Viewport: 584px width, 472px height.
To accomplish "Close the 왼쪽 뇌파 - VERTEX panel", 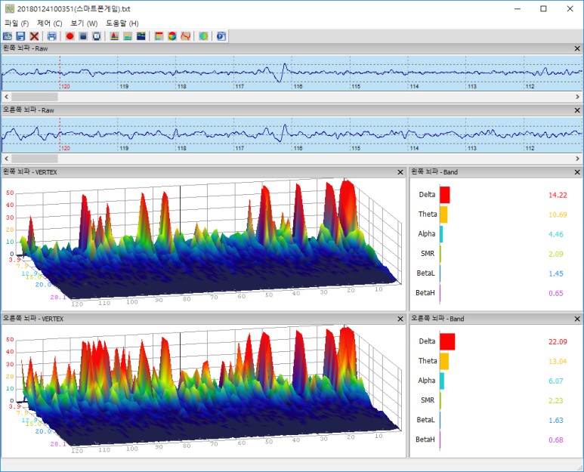I will tap(400, 172).
